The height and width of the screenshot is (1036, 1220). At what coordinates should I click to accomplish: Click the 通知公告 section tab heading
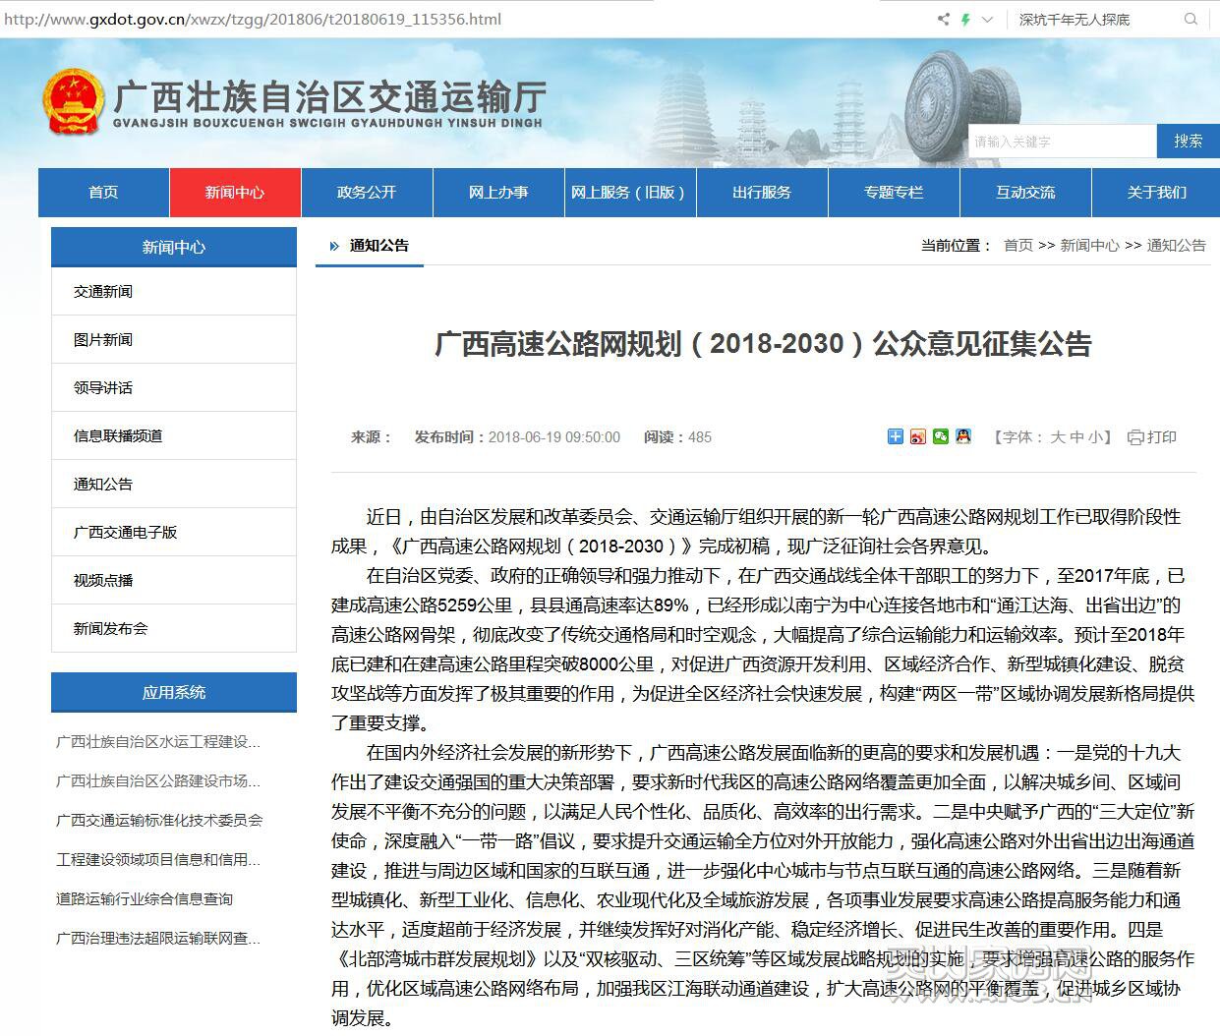[379, 246]
